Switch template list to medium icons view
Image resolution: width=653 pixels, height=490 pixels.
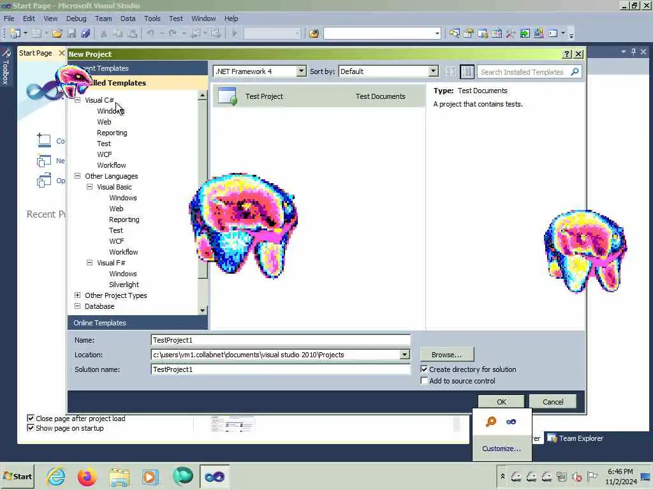467,71
